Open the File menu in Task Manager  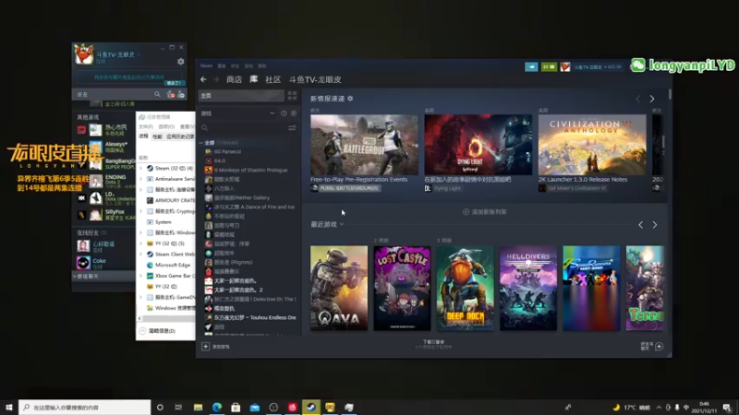(146, 126)
